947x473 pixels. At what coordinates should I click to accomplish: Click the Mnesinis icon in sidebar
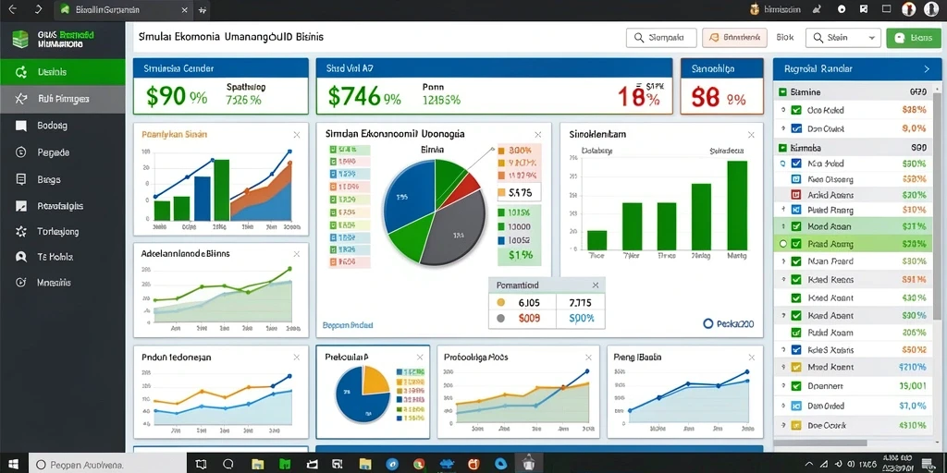point(21,283)
